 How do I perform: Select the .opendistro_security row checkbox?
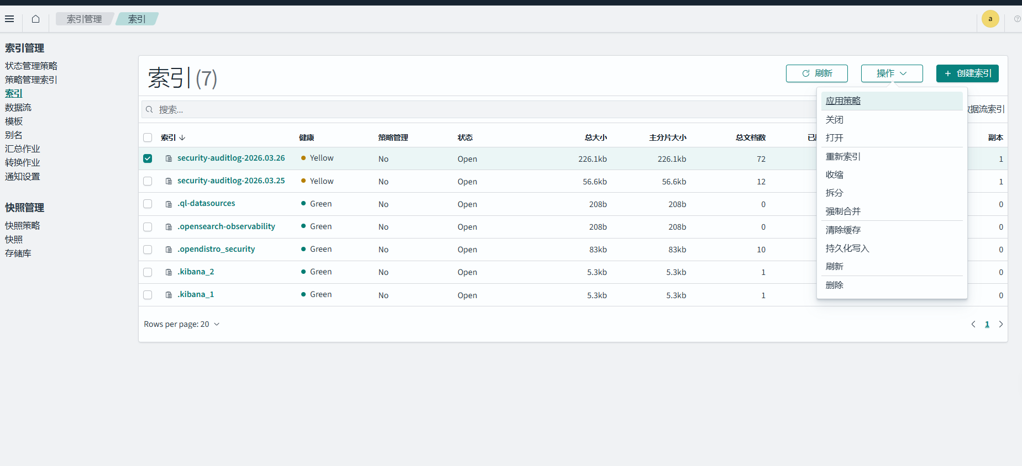point(148,250)
